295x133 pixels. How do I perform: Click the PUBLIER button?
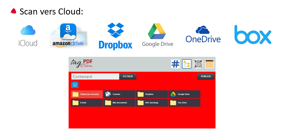tap(206, 76)
